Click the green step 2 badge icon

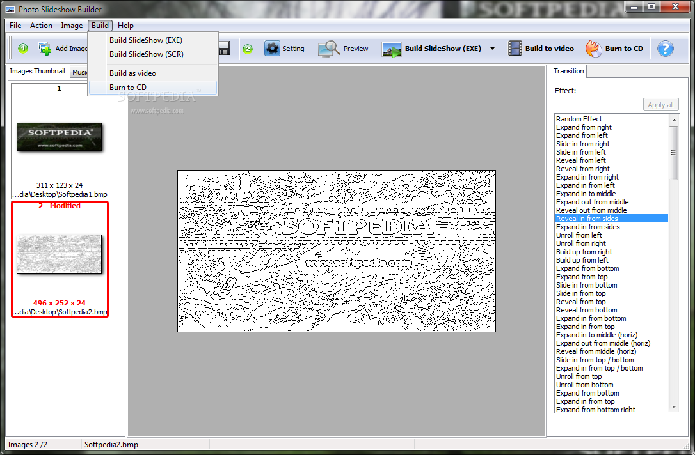[x=248, y=49]
